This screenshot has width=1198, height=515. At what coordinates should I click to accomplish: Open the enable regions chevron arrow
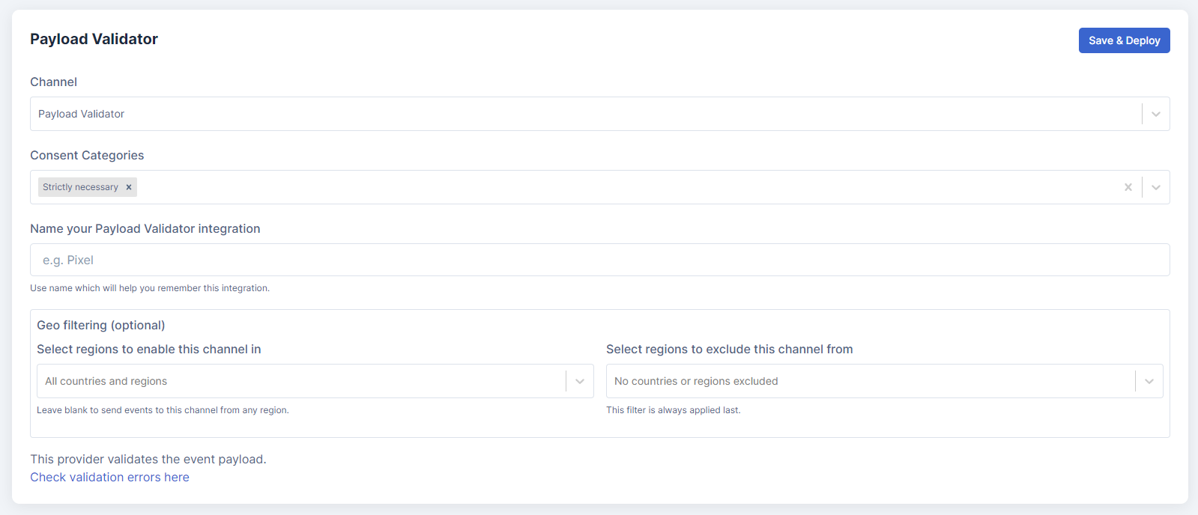[x=579, y=381]
